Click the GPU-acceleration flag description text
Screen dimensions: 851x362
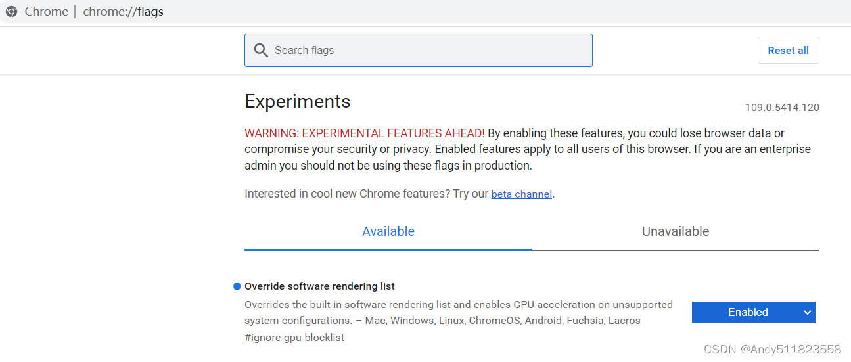click(458, 305)
